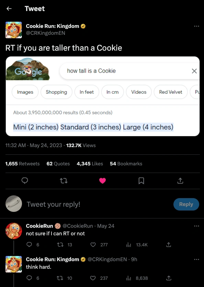
Task: Go back using the arrow at top left
Action: click(9, 9)
